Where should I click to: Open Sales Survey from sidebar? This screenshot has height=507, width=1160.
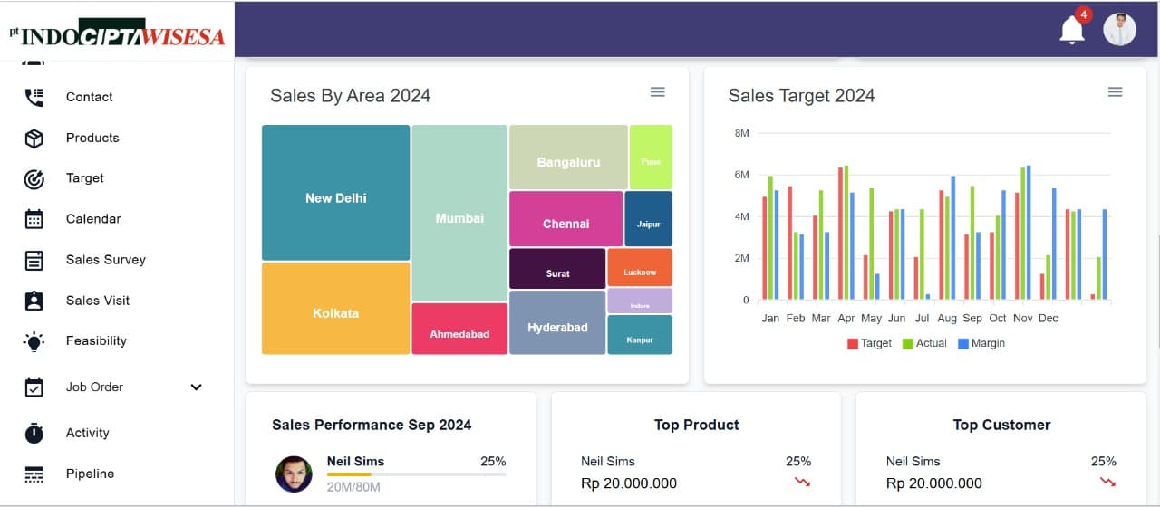[105, 260]
